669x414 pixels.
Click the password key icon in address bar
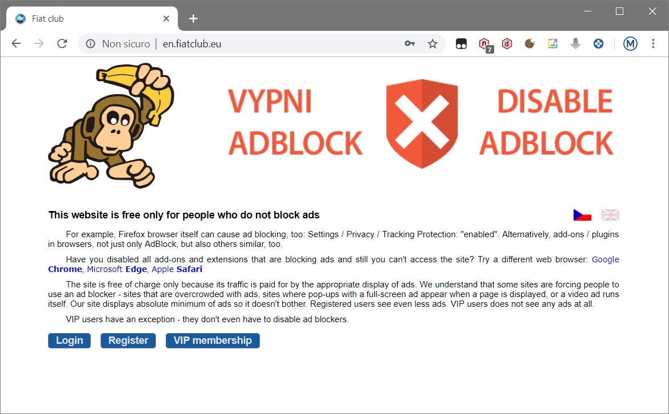tap(410, 43)
